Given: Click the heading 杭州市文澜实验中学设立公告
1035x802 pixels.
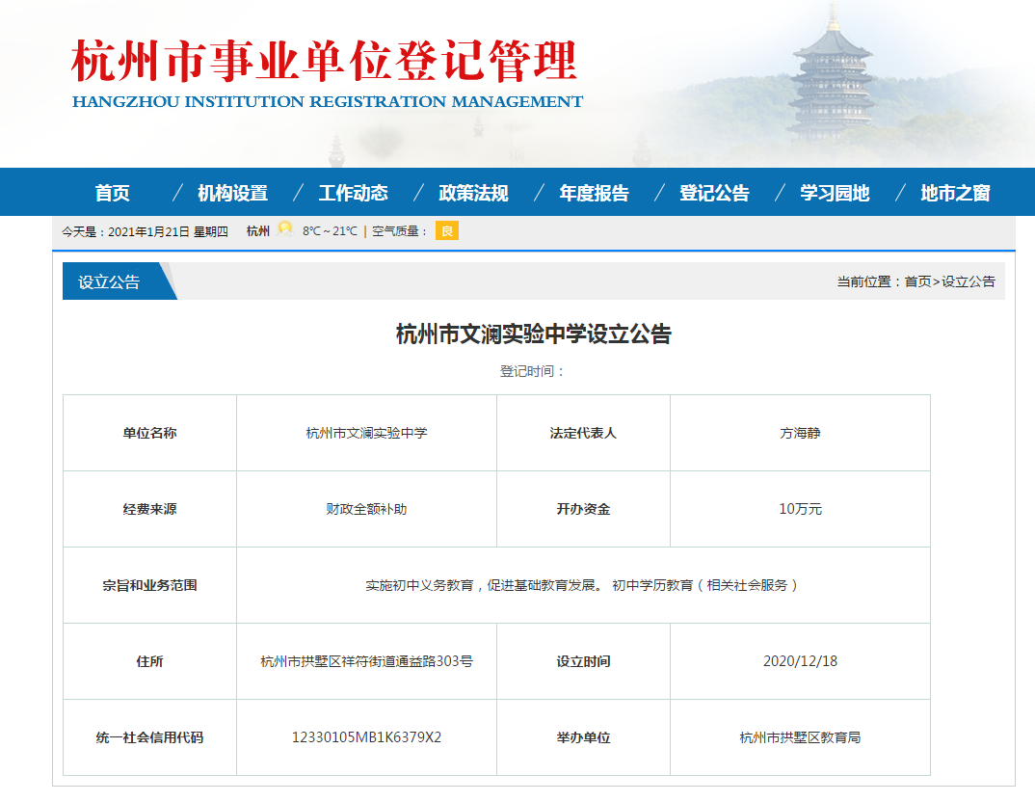Looking at the screenshot, I should [x=533, y=334].
